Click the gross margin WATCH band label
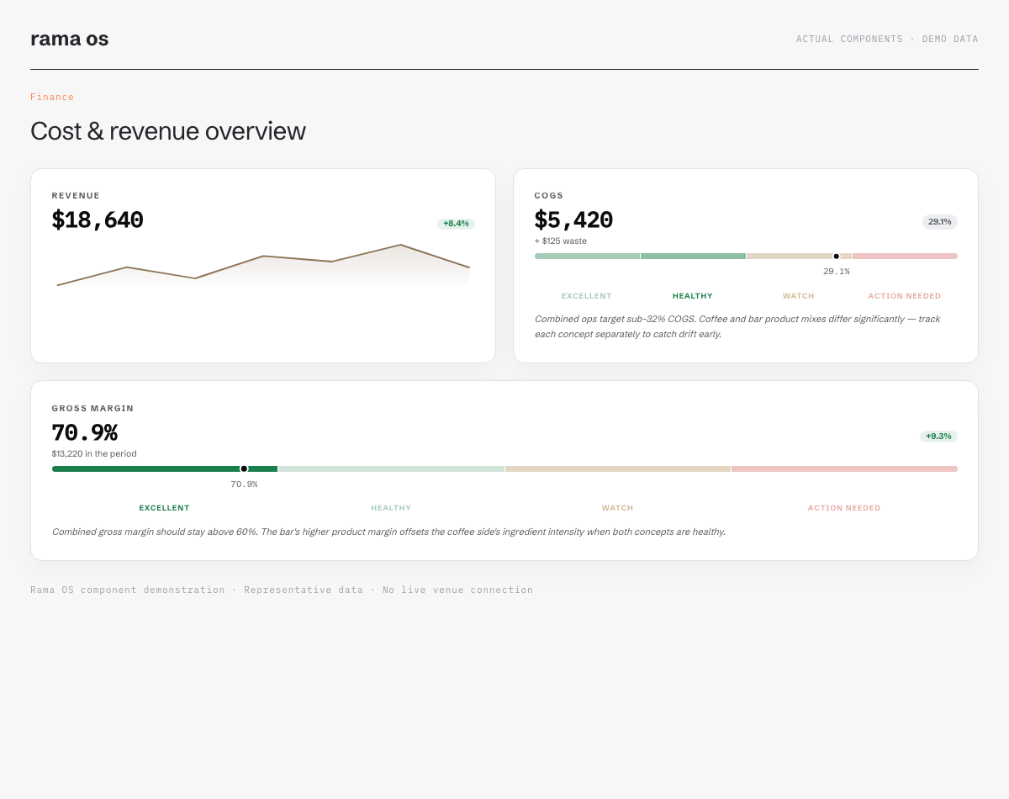Image resolution: width=1009 pixels, height=799 pixels. (x=617, y=508)
